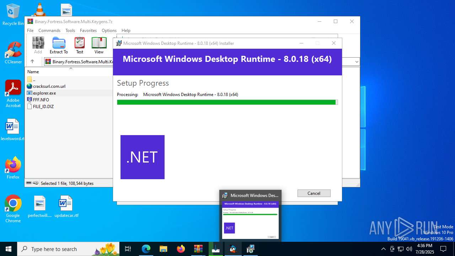This screenshot has width=455, height=256.
Task: Click the Add toolbar icon in WinRAR
Action: pyautogui.click(x=38, y=45)
